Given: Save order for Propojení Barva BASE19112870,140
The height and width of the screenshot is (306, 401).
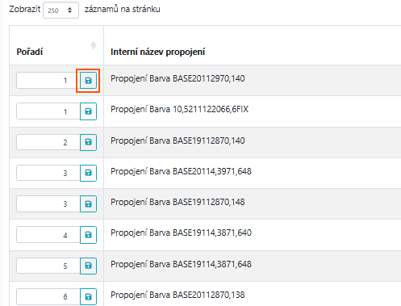Looking at the screenshot, I should [x=88, y=142].
